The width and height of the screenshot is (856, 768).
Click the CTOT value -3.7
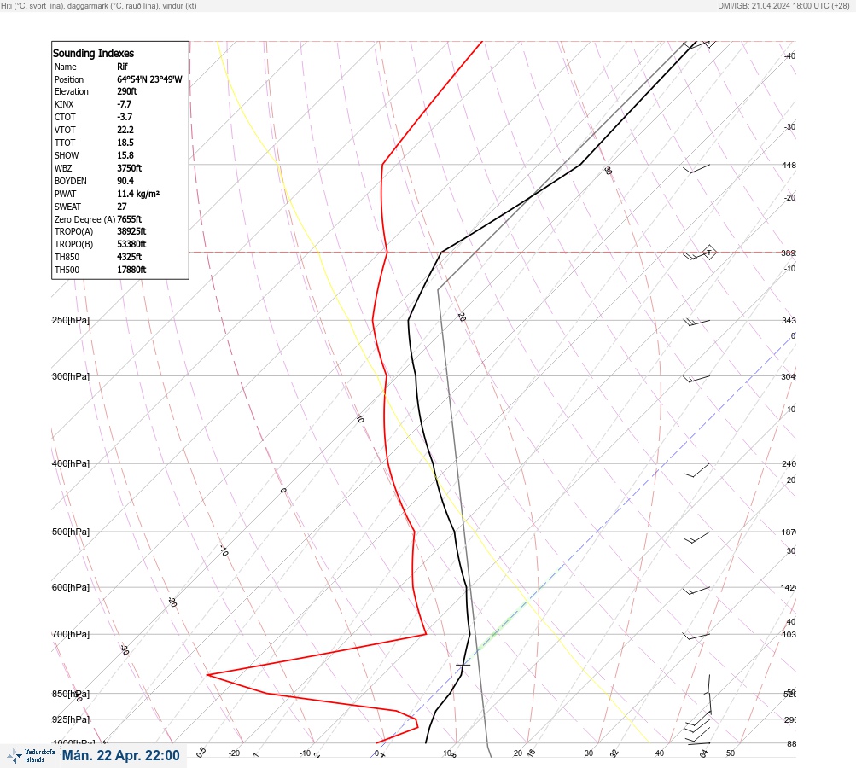coord(125,117)
